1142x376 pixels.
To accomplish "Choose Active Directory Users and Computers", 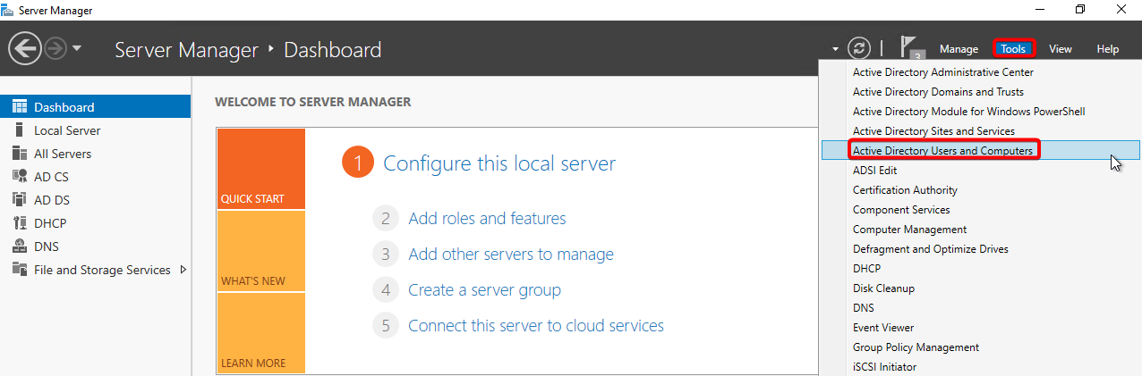I will click(x=942, y=151).
